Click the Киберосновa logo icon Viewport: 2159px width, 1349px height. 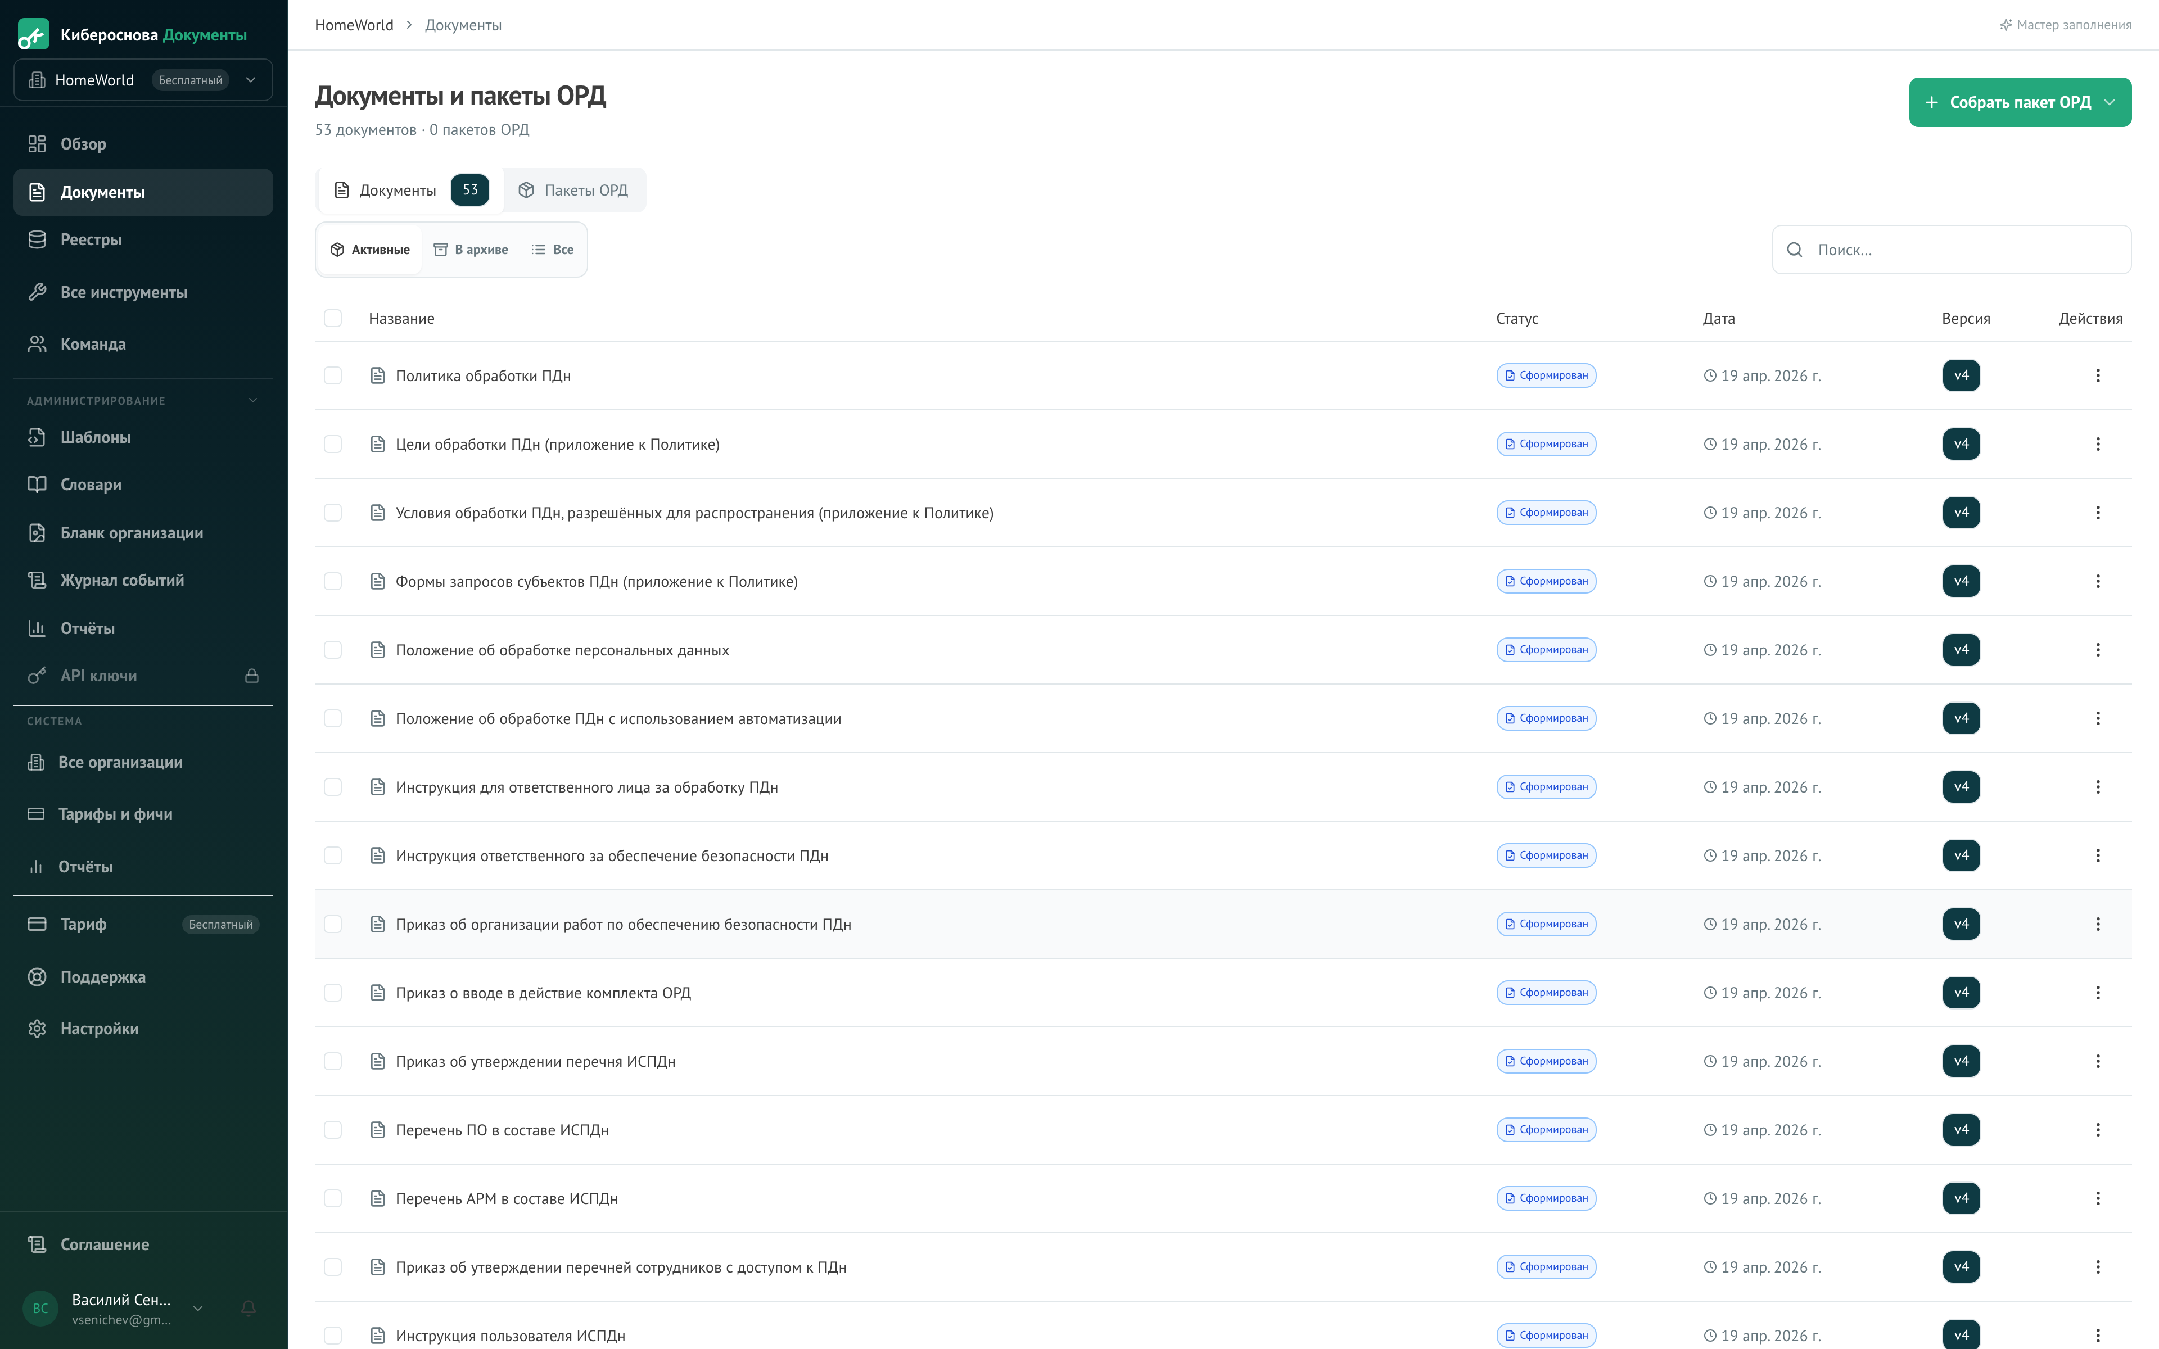34,35
